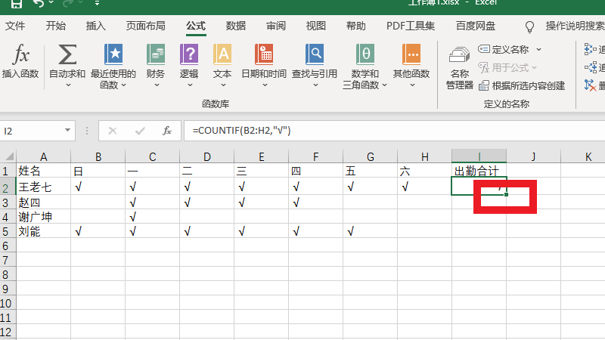Open Lookup and Reference functions
The width and height of the screenshot is (605, 340).
tap(315, 55)
